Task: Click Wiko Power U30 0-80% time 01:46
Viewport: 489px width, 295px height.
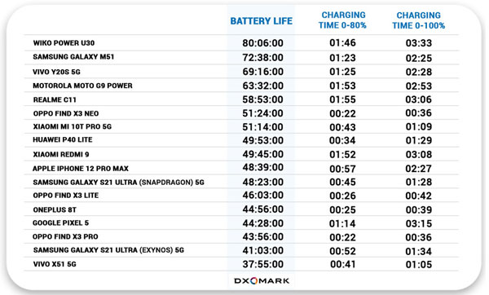Action: tap(342, 42)
